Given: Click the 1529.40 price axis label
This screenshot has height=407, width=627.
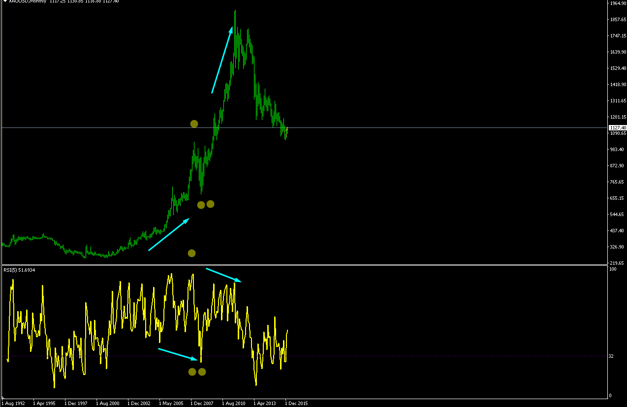Looking at the screenshot, I should (x=617, y=68).
